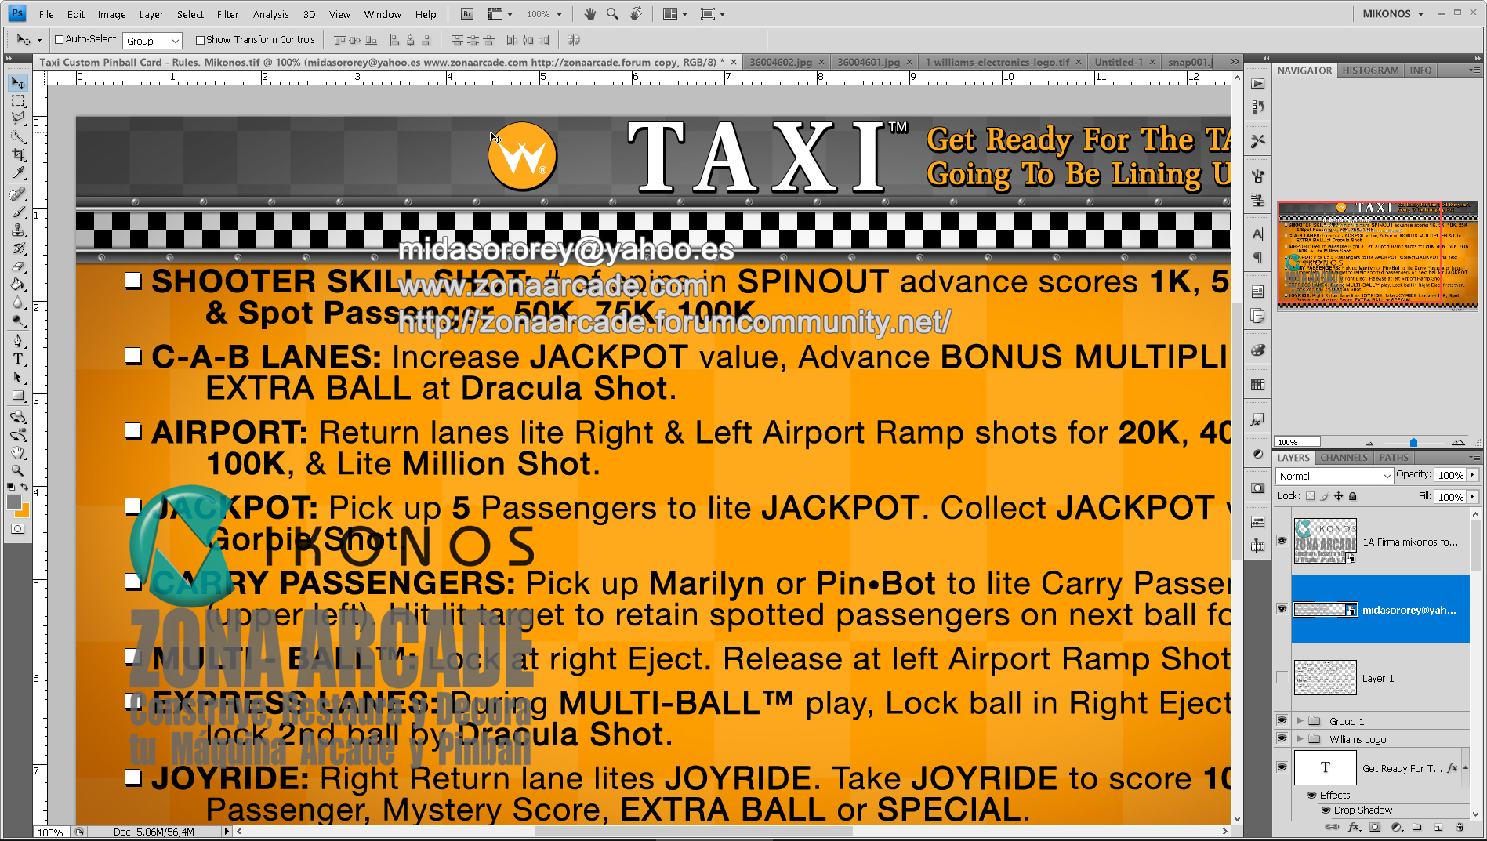Launch Adobe Bridge from the top bar
The height and width of the screenshot is (841, 1487).
point(467,14)
